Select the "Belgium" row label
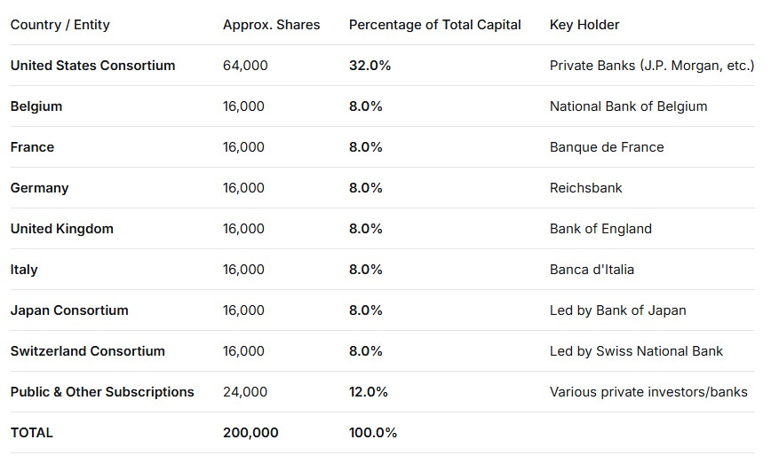 coord(36,106)
